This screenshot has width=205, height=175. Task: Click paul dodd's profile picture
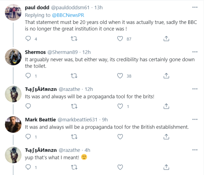13,14
